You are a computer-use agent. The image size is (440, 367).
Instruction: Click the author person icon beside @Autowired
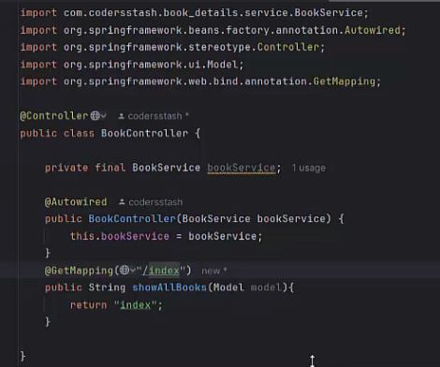pos(122,202)
